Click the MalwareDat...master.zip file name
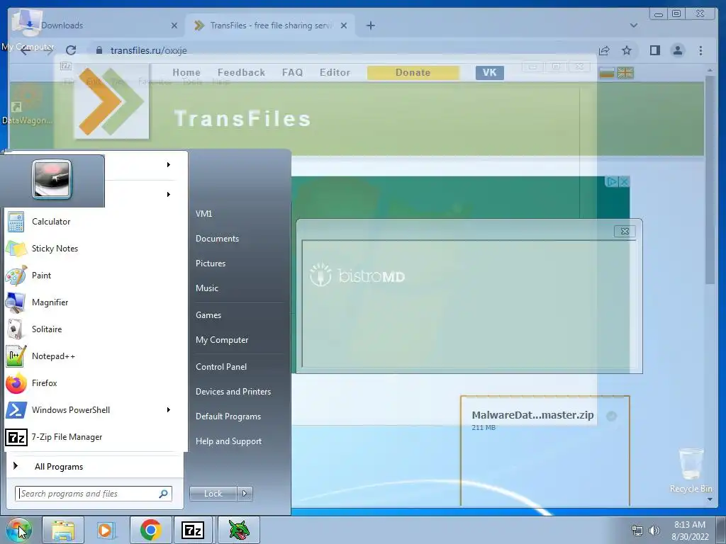The height and width of the screenshot is (544, 726). 532,415
